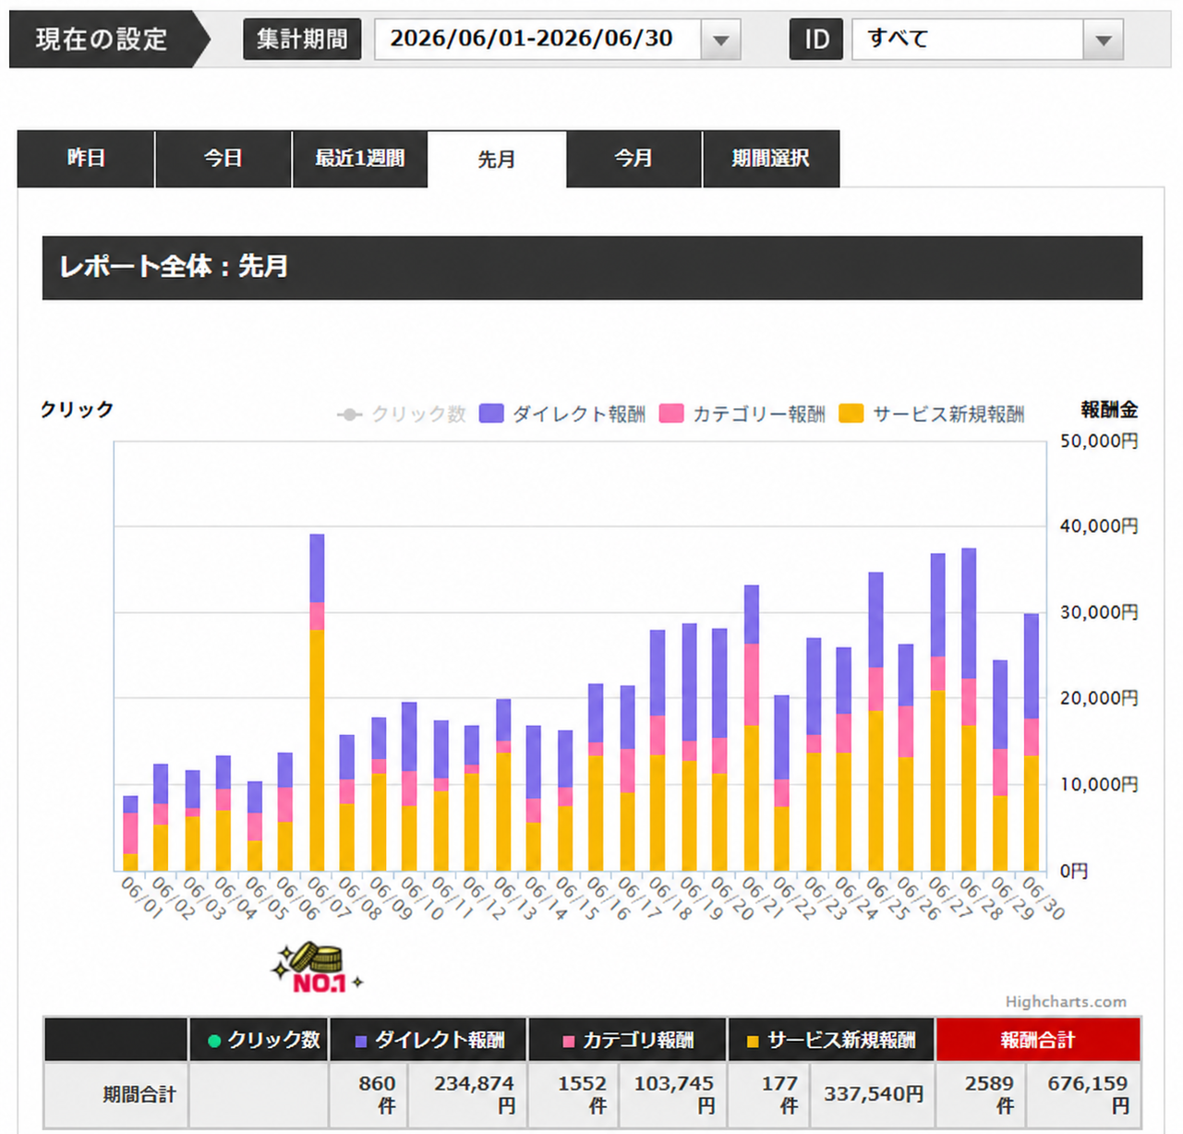The image size is (1183, 1134).
Task: Switch to the 今日 tab
Action: (x=223, y=159)
